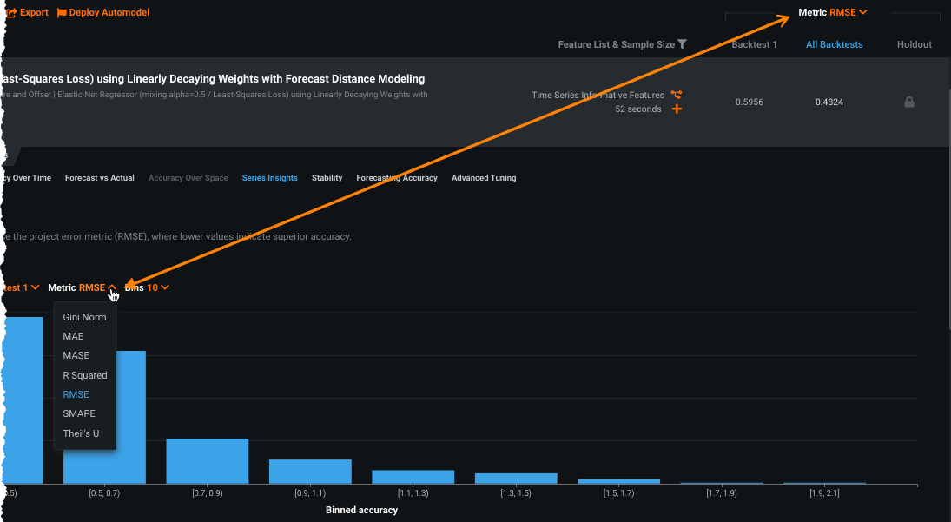The image size is (951, 522).
Task: Click the orange plus icon beside 52 seconds
Action: point(676,109)
